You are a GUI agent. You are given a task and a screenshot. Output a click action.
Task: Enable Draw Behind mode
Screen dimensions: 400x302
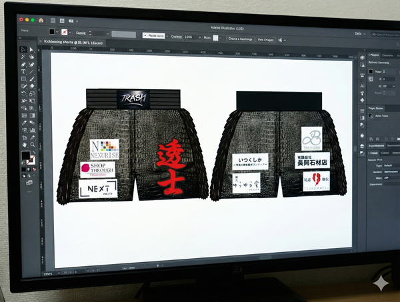(29, 176)
